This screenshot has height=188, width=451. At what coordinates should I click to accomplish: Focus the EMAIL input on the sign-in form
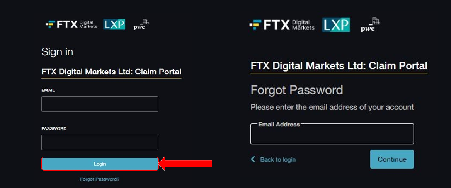click(x=100, y=104)
